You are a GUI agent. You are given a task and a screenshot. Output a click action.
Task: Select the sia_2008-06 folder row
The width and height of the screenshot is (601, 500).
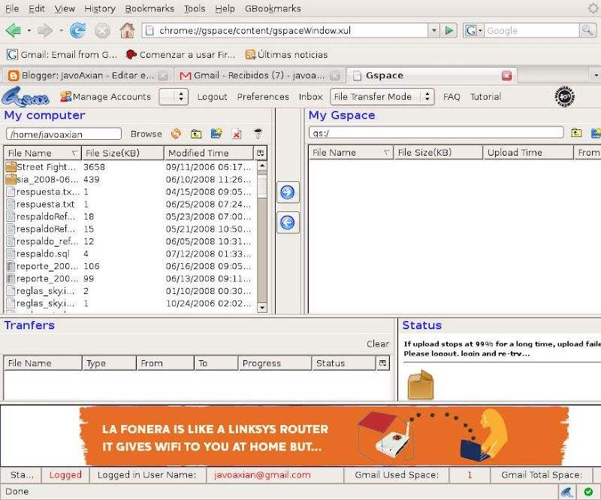click(130, 179)
